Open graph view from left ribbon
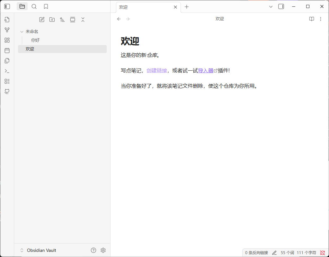329x257 pixels. pos(7,30)
